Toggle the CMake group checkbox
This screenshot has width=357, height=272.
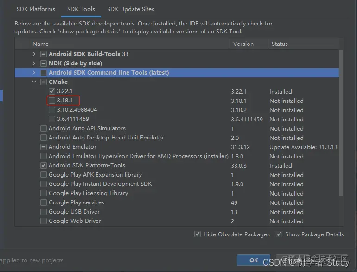click(x=44, y=82)
